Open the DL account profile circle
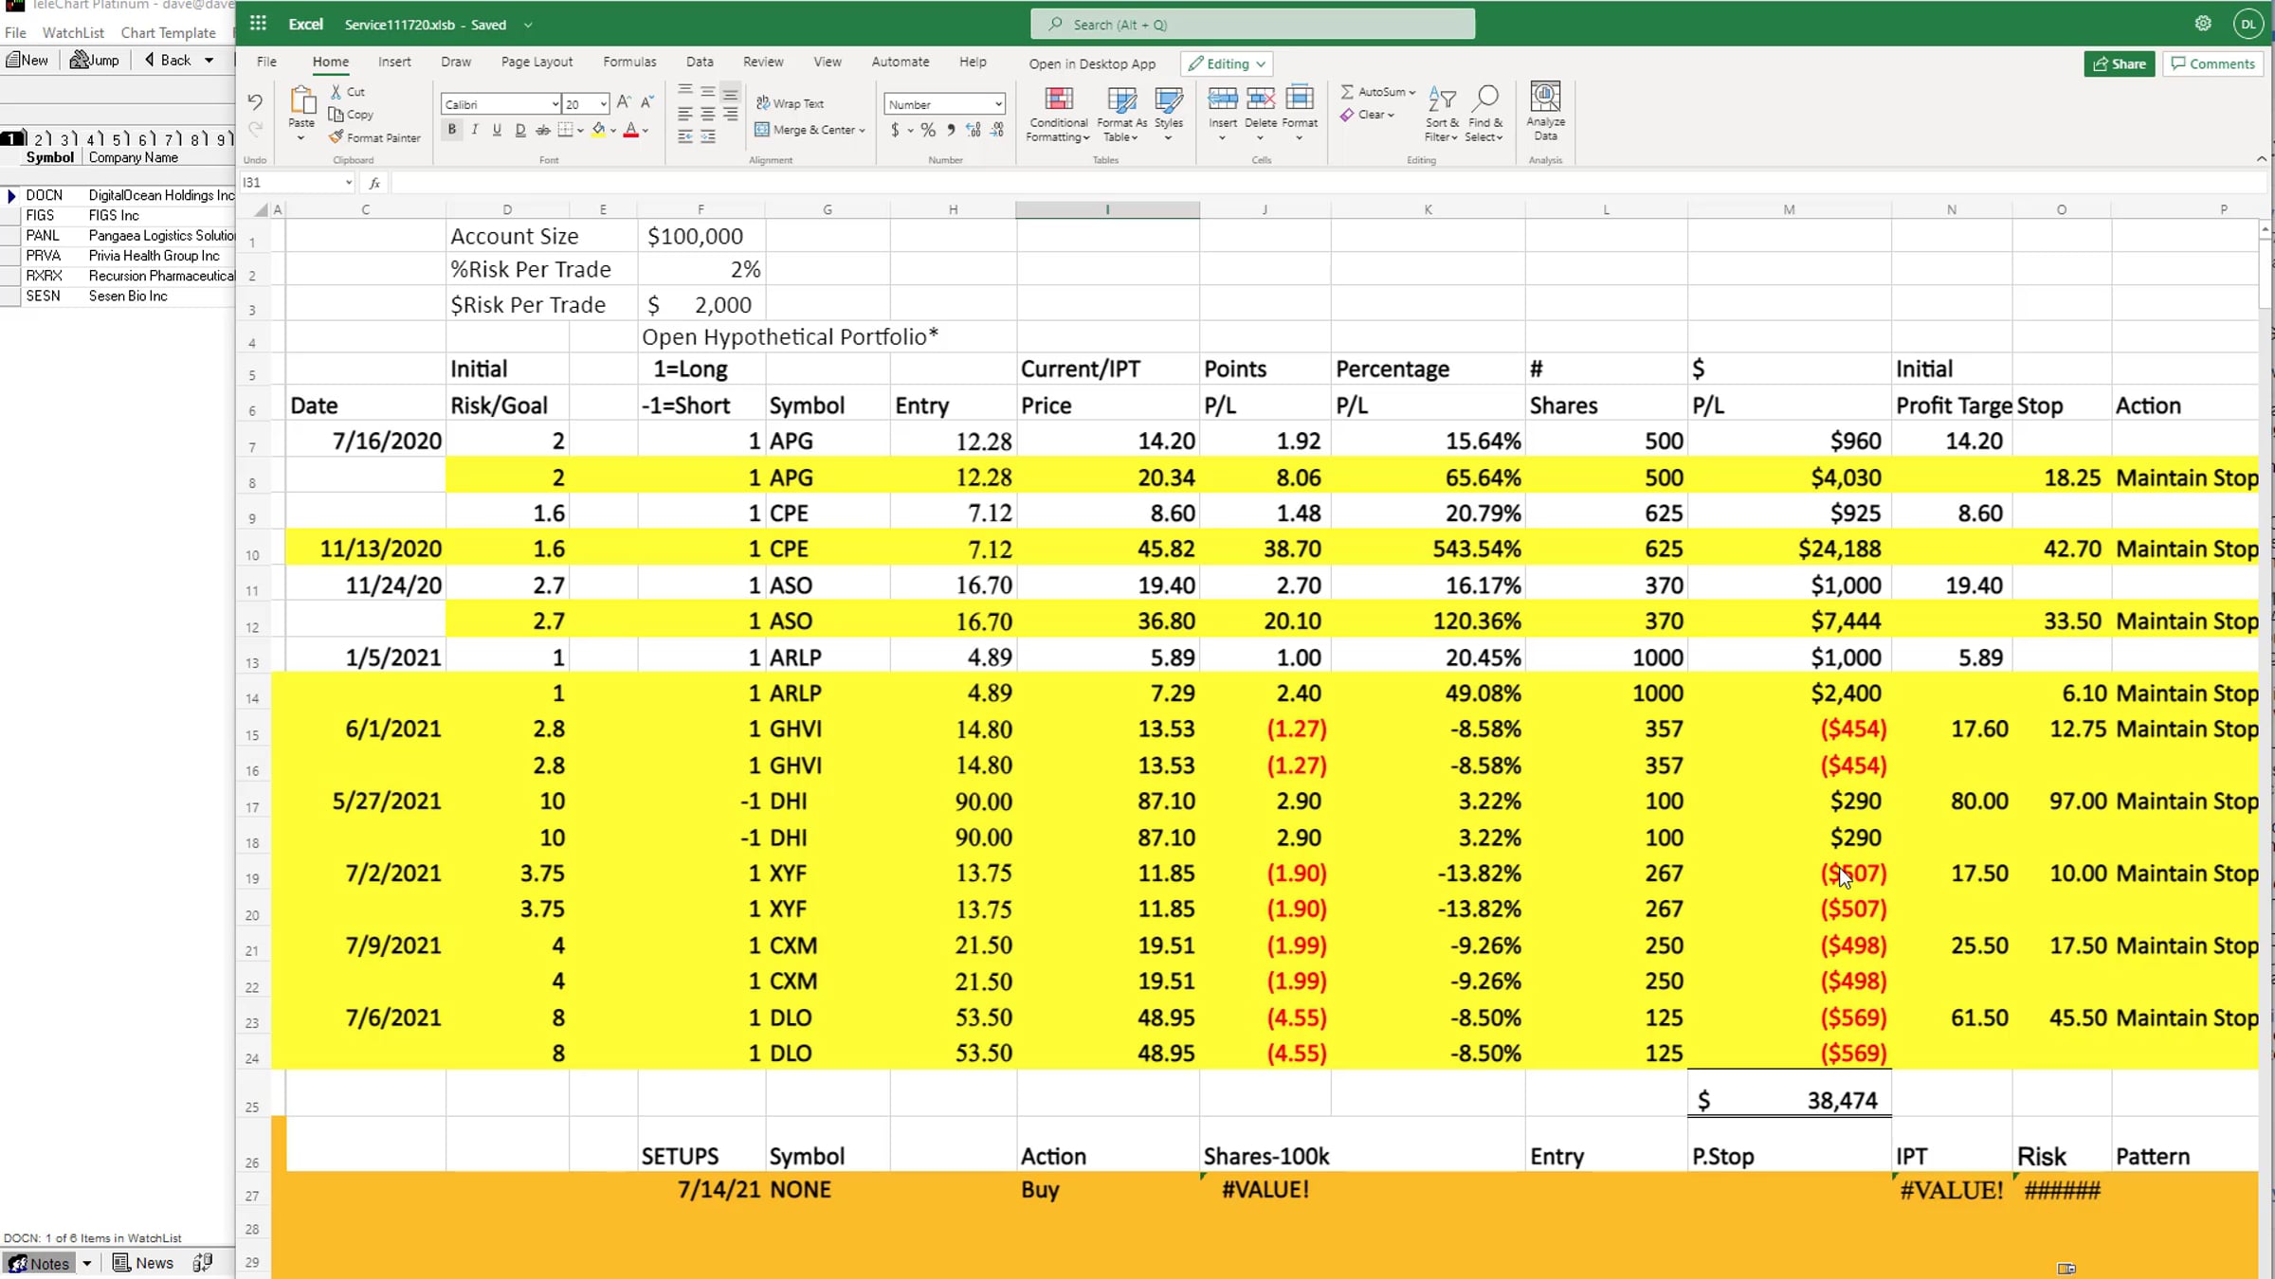Image resolution: width=2275 pixels, height=1279 pixels. (x=2248, y=24)
